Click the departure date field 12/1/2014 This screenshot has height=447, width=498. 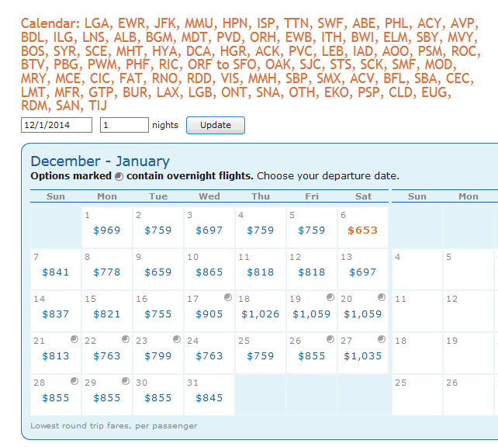tap(56, 125)
